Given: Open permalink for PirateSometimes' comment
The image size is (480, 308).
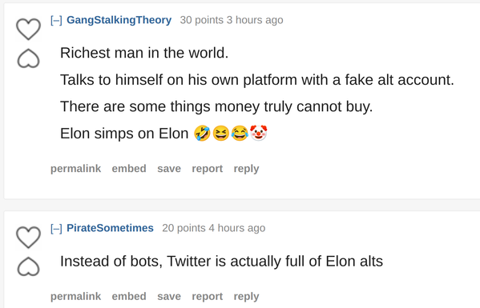Looking at the screenshot, I should click(75, 296).
